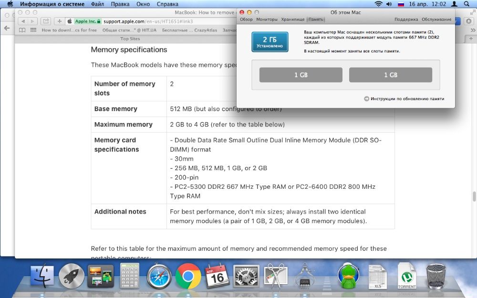Click the Safari address bar URL
This screenshot has width=477, height=298.
click(148, 21)
